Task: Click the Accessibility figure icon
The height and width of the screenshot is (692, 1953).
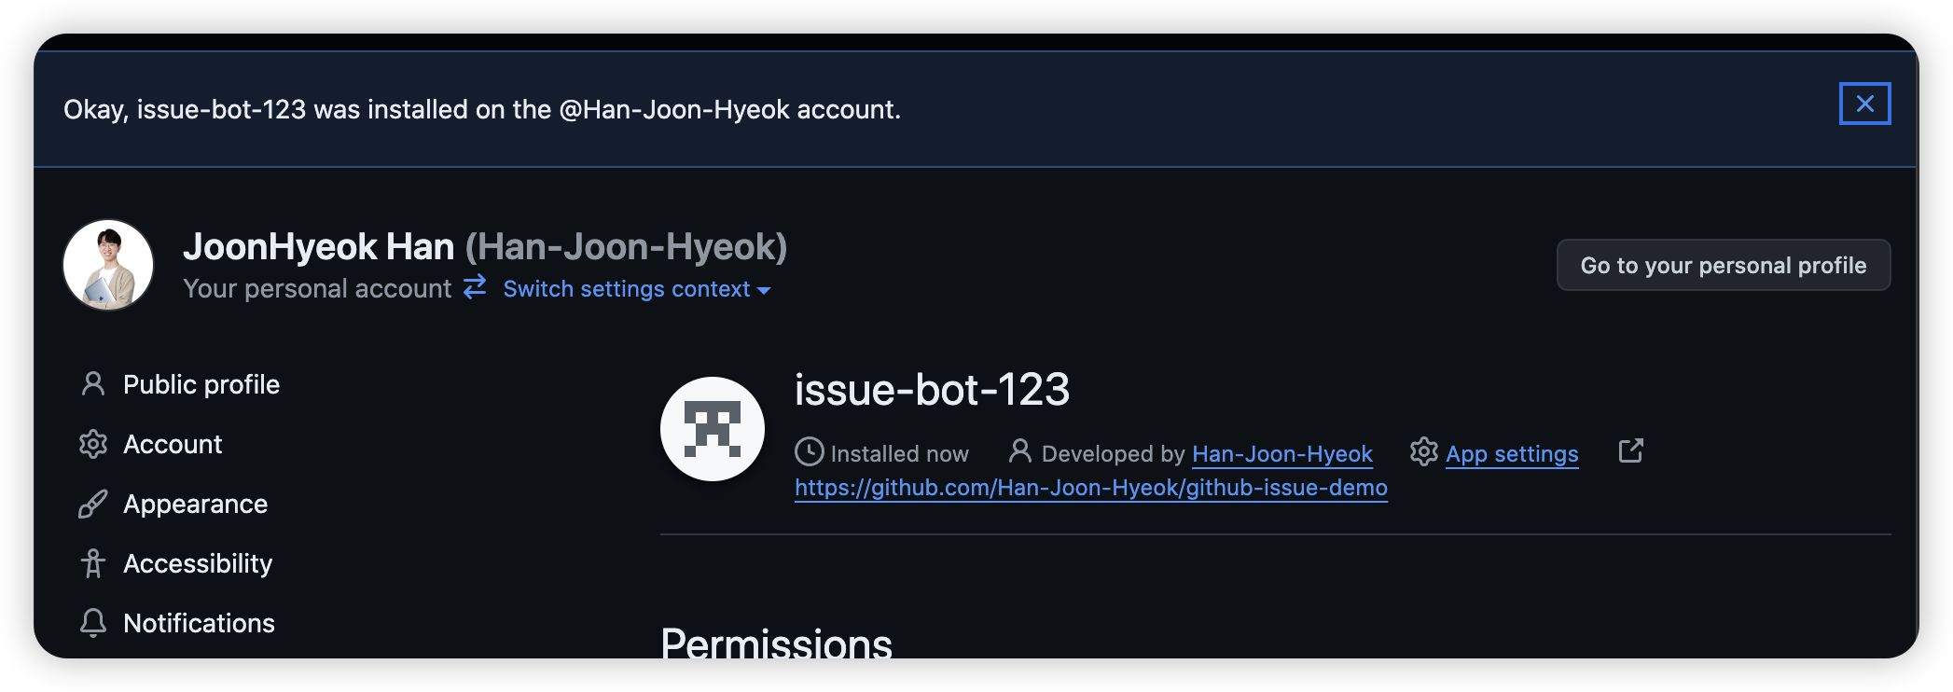Action: [x=93, y=563]
